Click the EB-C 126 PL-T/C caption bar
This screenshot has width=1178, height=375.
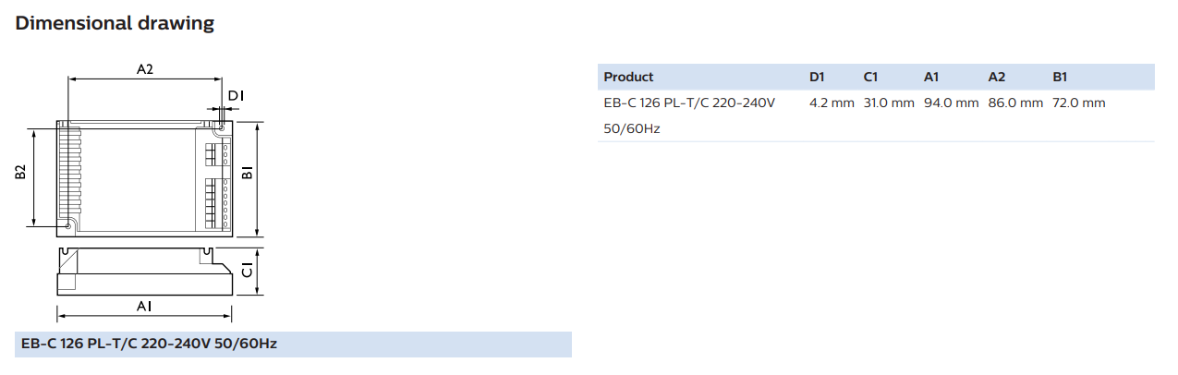[293, 345]
